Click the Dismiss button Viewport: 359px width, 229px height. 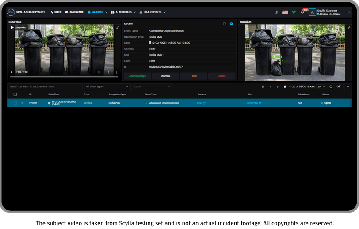(165, 76)
